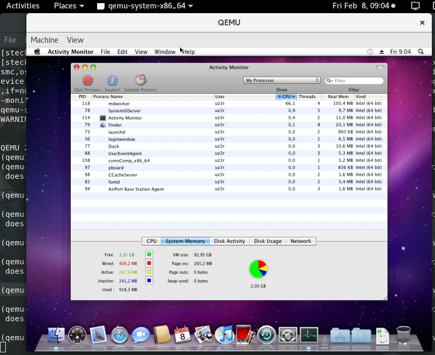Switch to the CPU tab
The image size is (435, 355).
click(x=152, y=241)
